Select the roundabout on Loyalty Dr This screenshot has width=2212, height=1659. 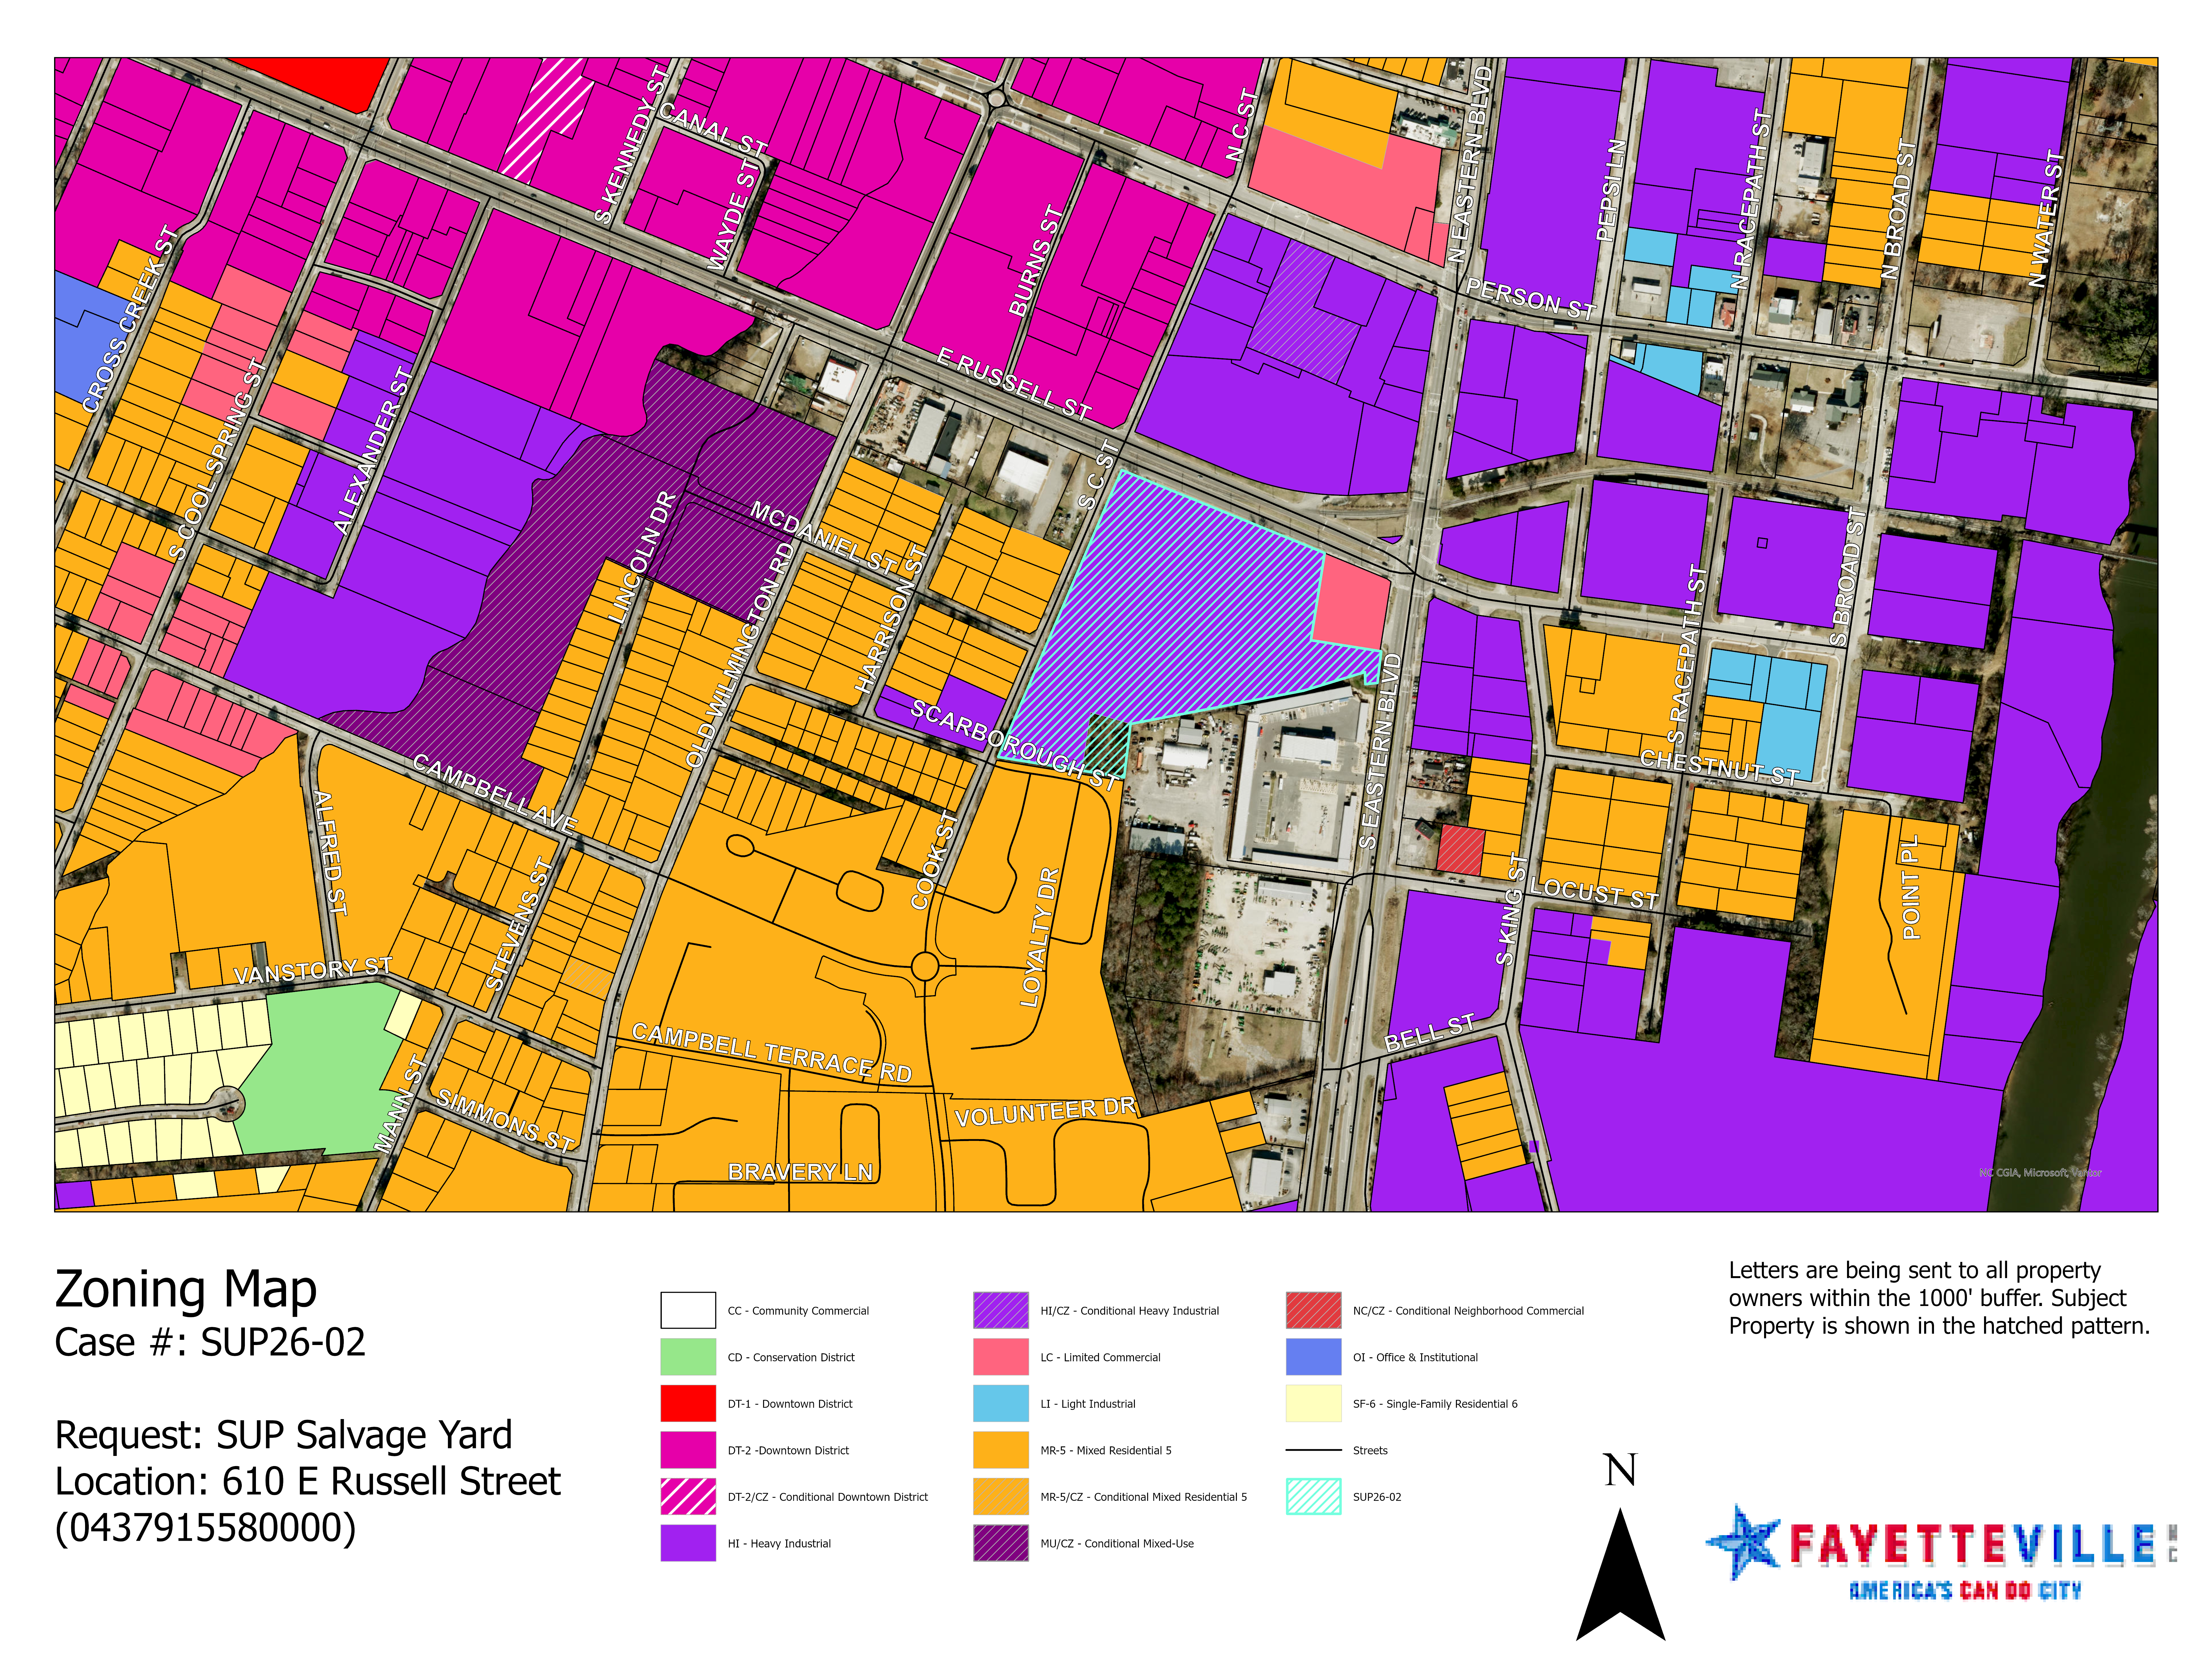(925, 967)
